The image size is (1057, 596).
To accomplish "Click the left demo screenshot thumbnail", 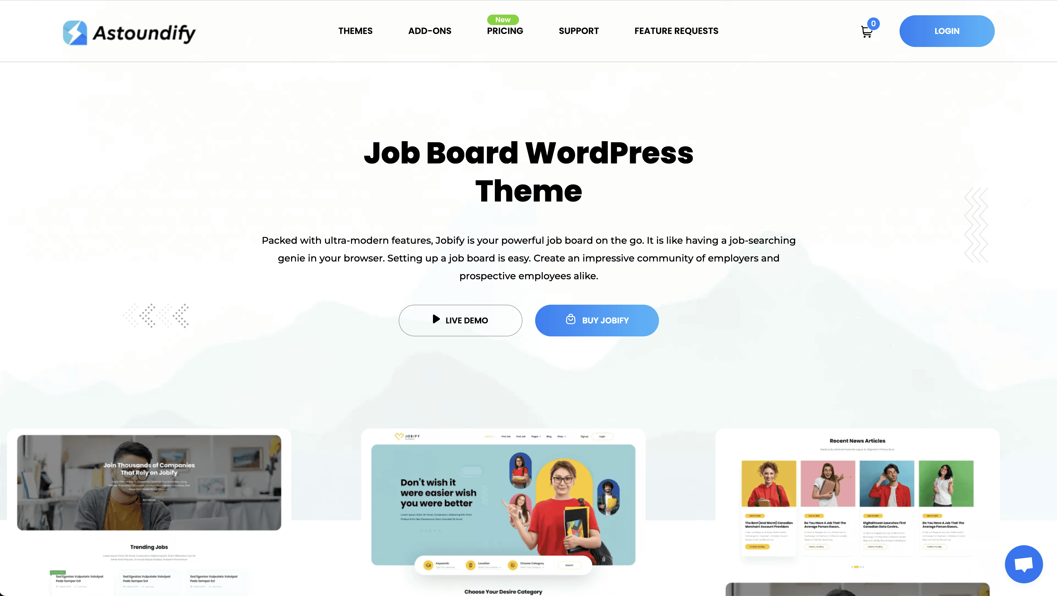I will point(149,508).
